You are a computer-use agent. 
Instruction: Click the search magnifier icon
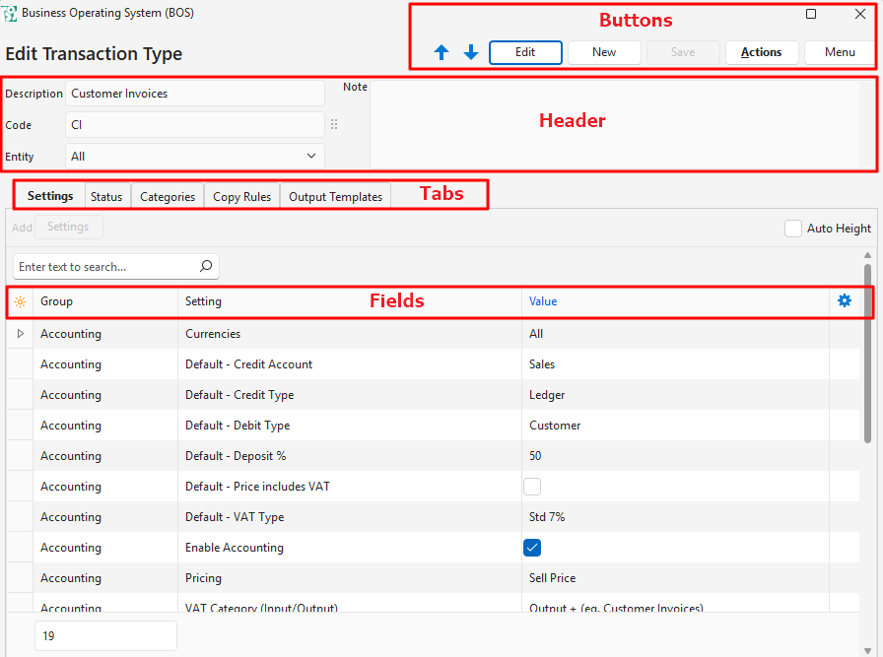(206, 266)
